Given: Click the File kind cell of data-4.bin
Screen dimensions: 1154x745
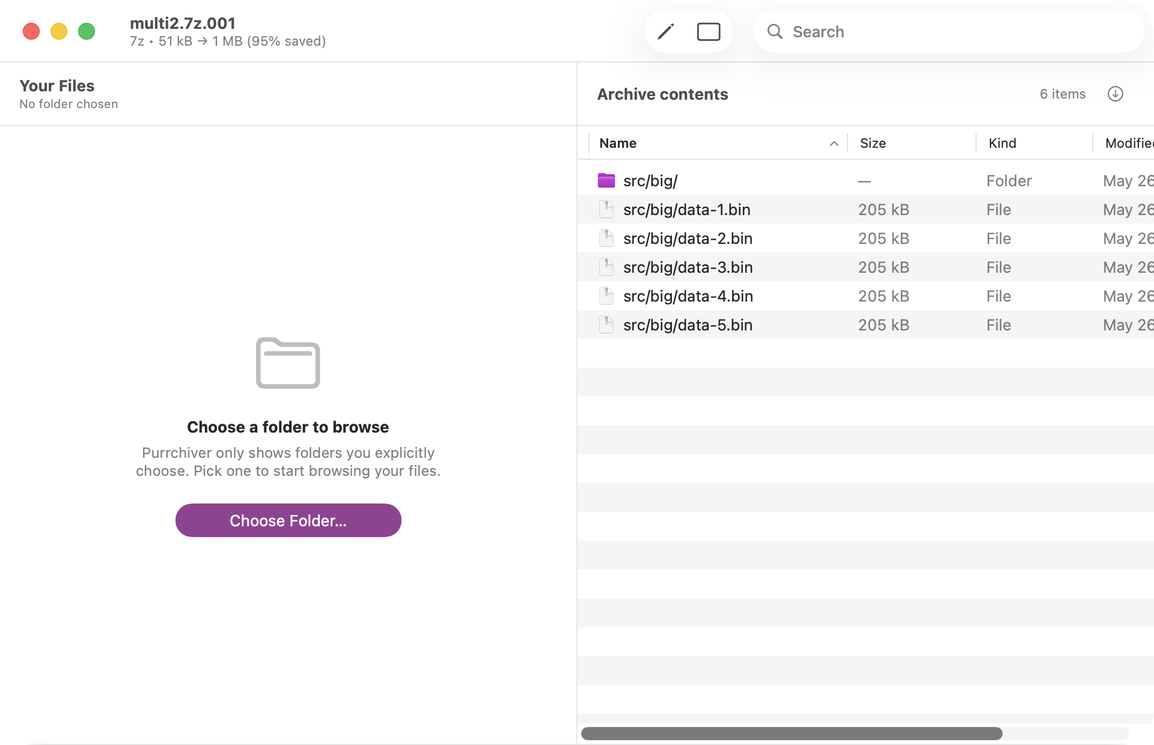Looking at the screenshot, I should click(999, 296).
